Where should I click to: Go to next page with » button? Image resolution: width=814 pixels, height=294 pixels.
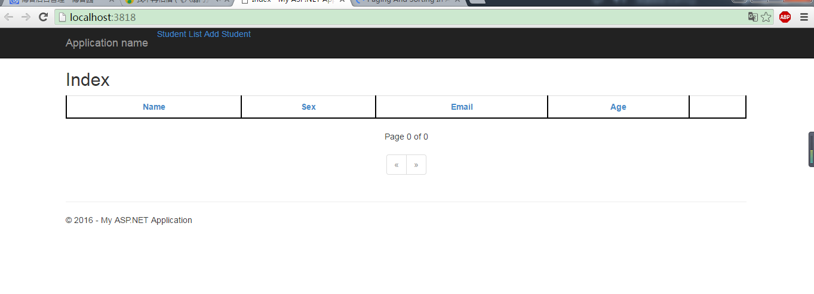coord(416,165)
